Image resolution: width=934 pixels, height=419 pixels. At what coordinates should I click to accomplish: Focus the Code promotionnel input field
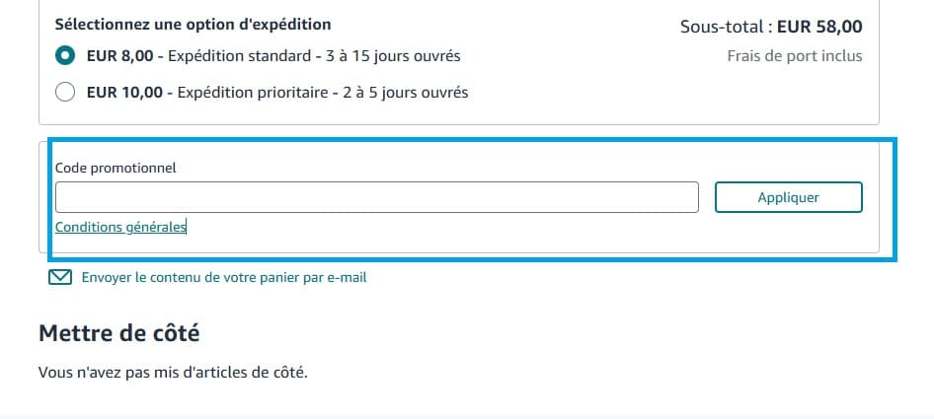376,197
